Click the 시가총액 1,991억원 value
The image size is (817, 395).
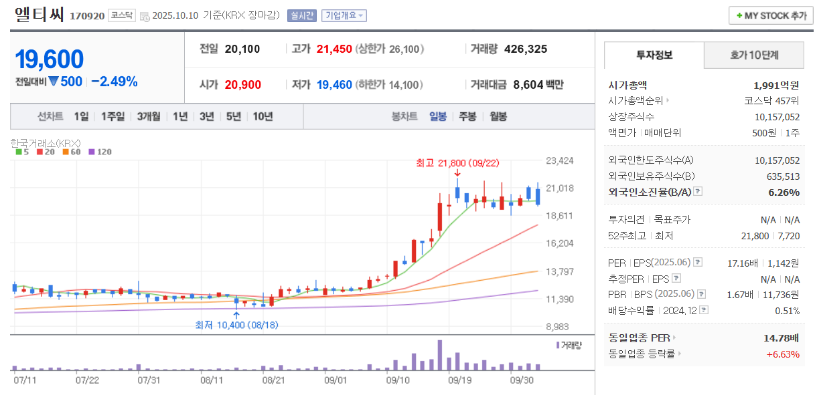coord(776,85)
